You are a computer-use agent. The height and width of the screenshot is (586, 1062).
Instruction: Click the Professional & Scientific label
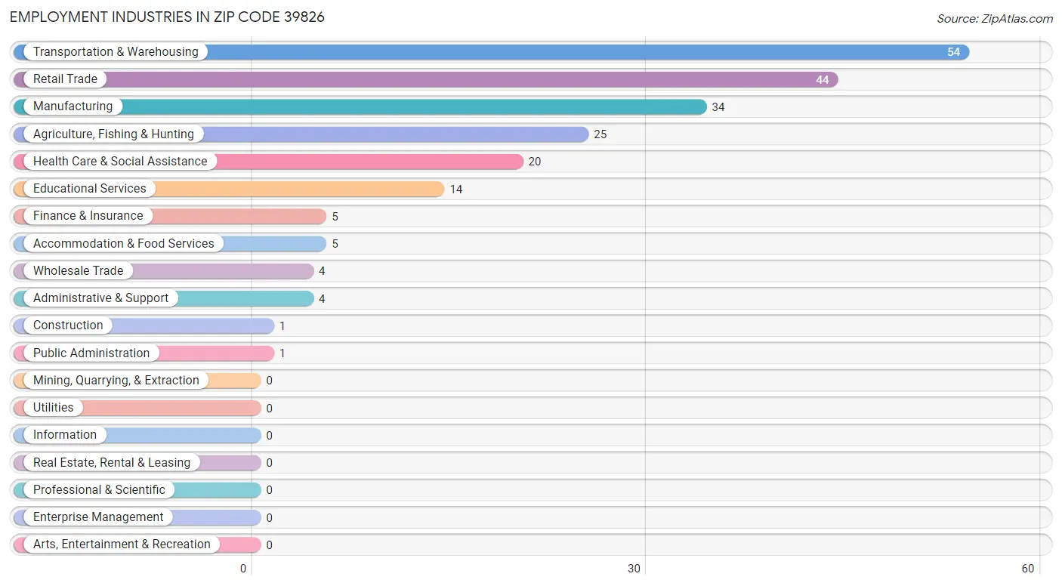point(99,489)
